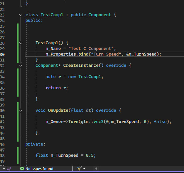The image size is (184, 173).
Task: Collapse the class TestComp1 block
Action: [21, 15]
